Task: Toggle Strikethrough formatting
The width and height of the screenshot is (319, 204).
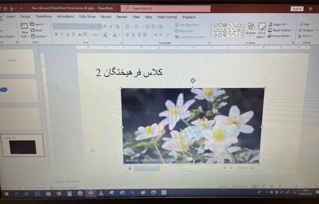Action: point(80,35)
